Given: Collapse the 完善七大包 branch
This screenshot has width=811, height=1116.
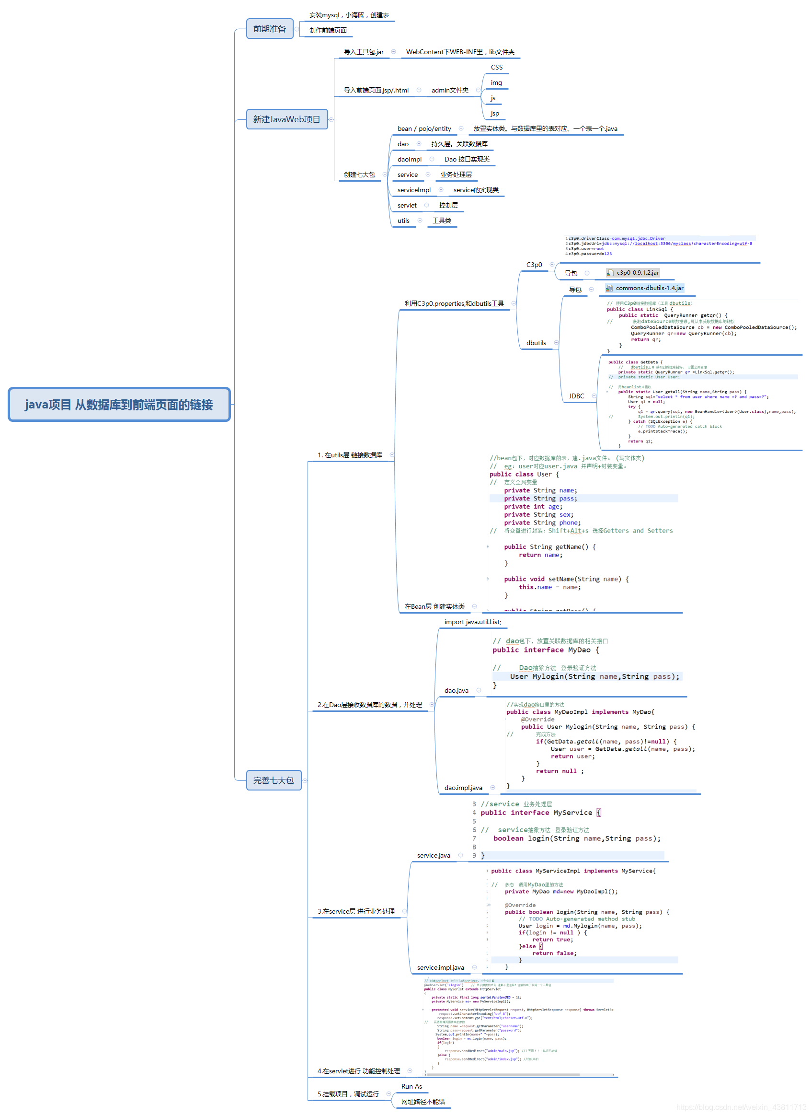Looking at the screenshot, I should tap(305, 781).
